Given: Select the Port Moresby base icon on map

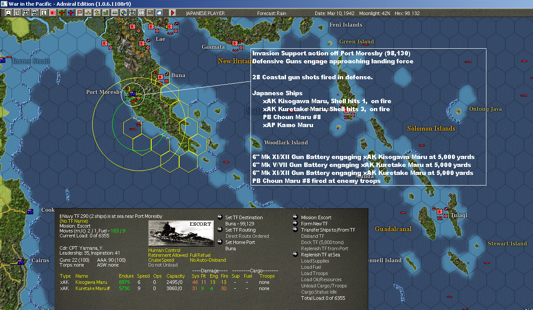Looking at the screenshot, I should tap(133, 94).
